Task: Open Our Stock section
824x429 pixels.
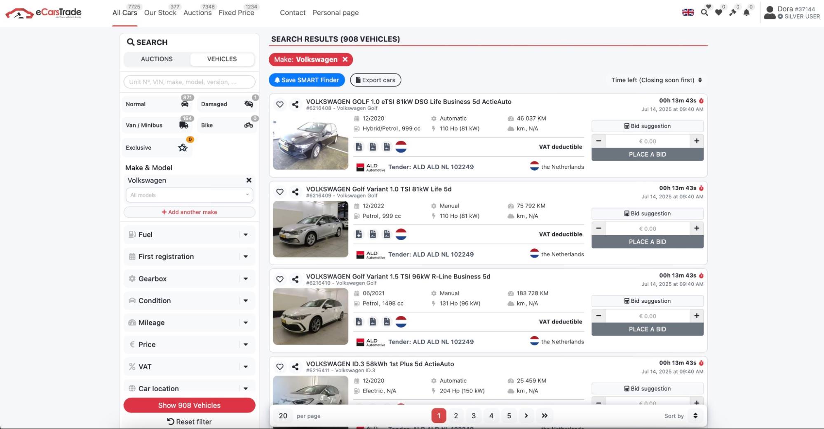Action: point(160,12)
